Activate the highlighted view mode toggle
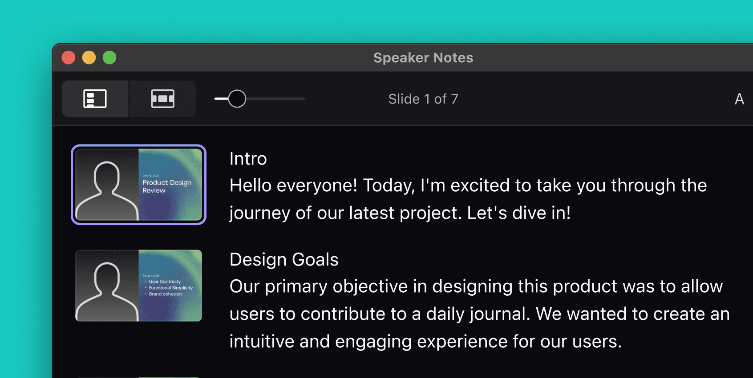 point(95,99)
